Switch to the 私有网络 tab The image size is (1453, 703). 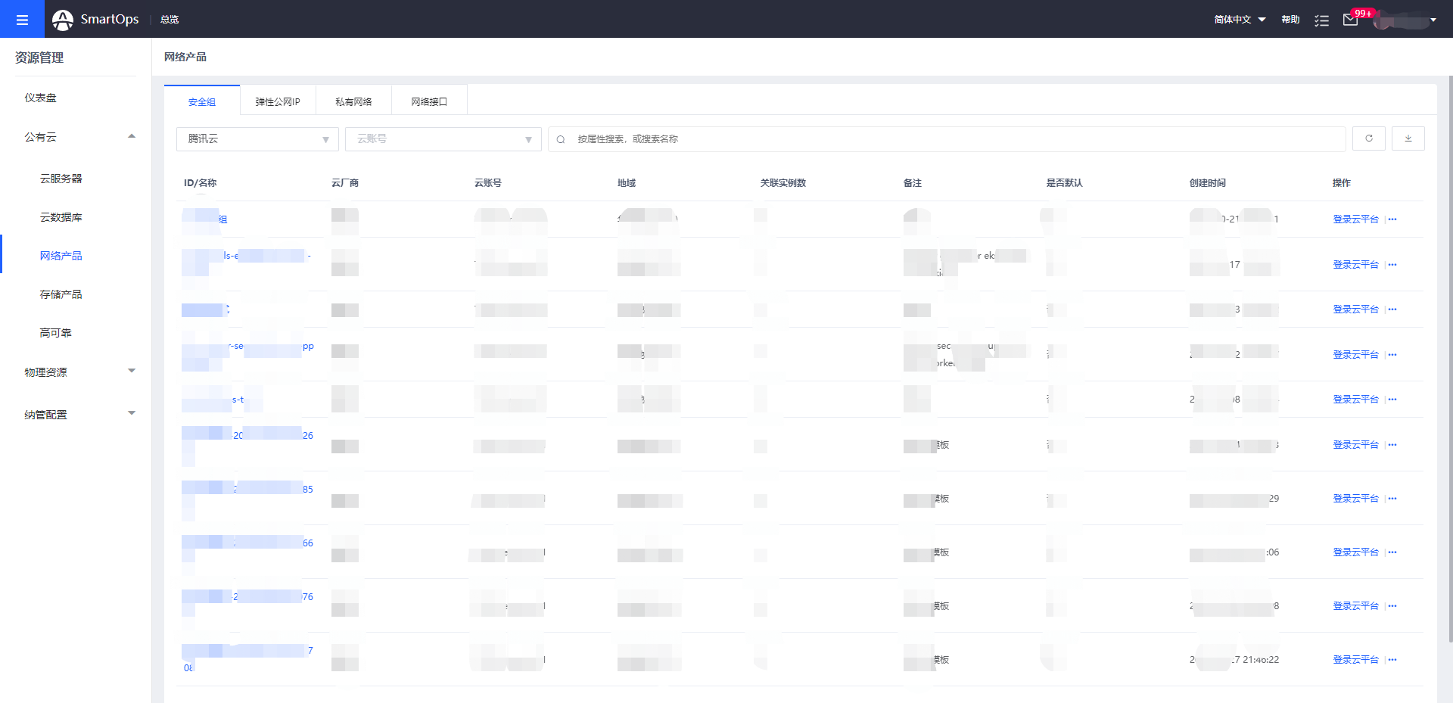[353, 101]
